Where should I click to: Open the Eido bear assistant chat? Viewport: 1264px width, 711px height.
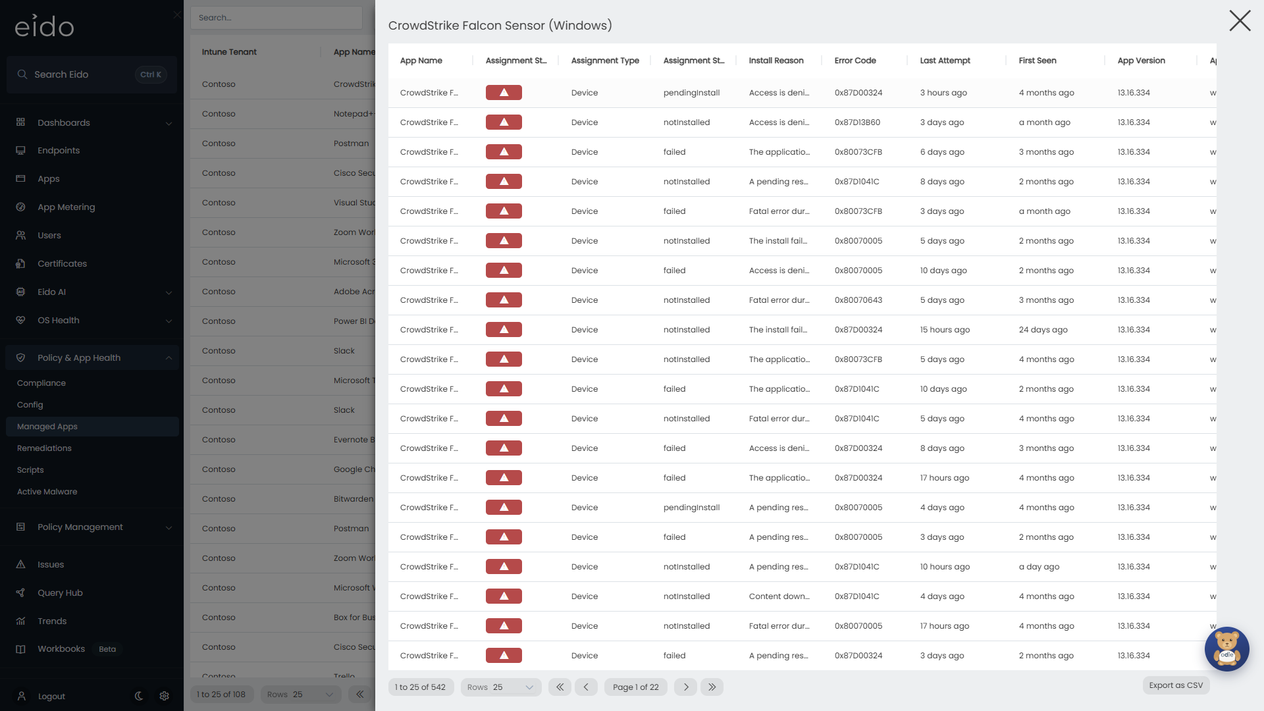tap(1226, 649)
